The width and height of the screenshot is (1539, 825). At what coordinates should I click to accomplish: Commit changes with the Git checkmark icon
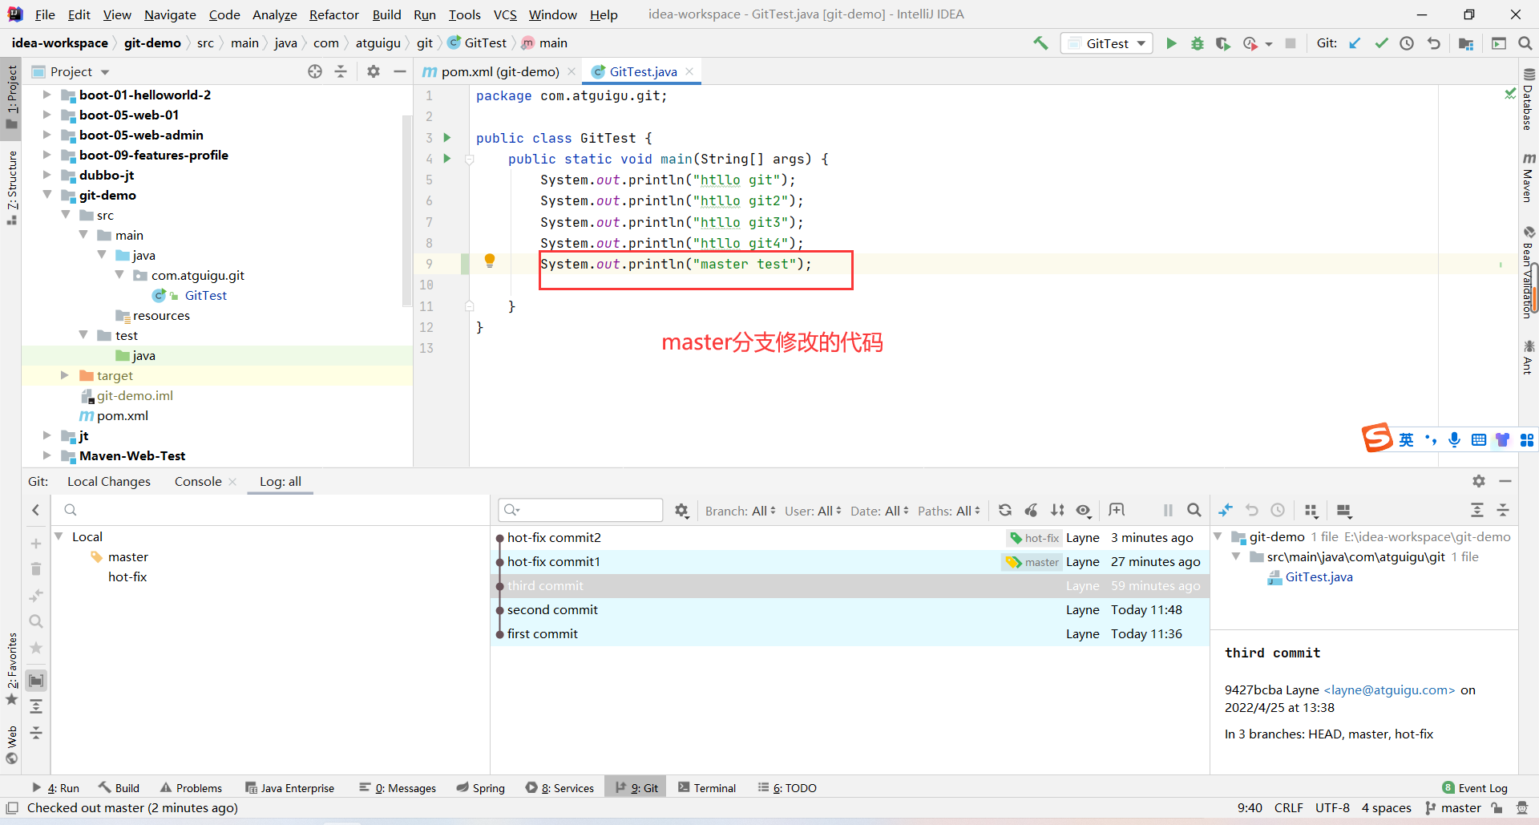[1381, 43]
